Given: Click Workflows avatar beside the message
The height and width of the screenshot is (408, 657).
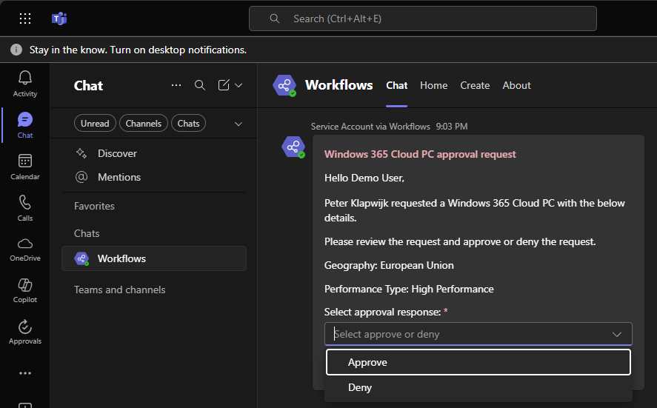Looking at the screenshot, I should coord(293,147).
